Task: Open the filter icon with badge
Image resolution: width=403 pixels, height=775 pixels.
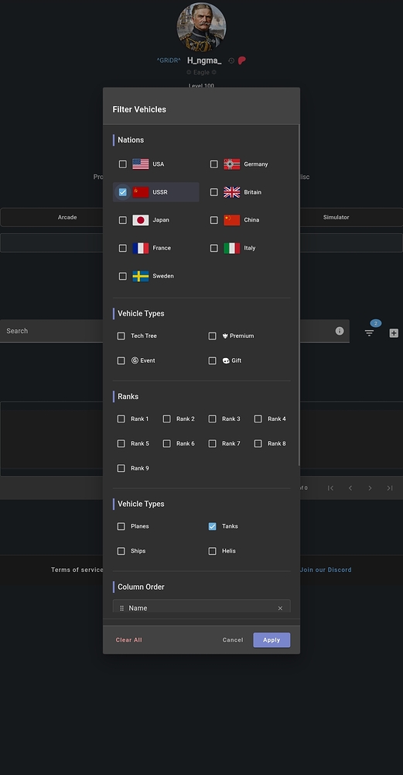Action: pos(370,332)
